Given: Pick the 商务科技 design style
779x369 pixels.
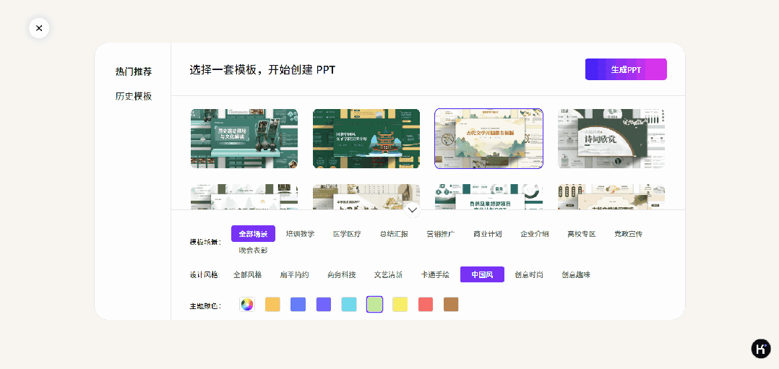Looking at the screenshot, I should (x=341, y=274).
